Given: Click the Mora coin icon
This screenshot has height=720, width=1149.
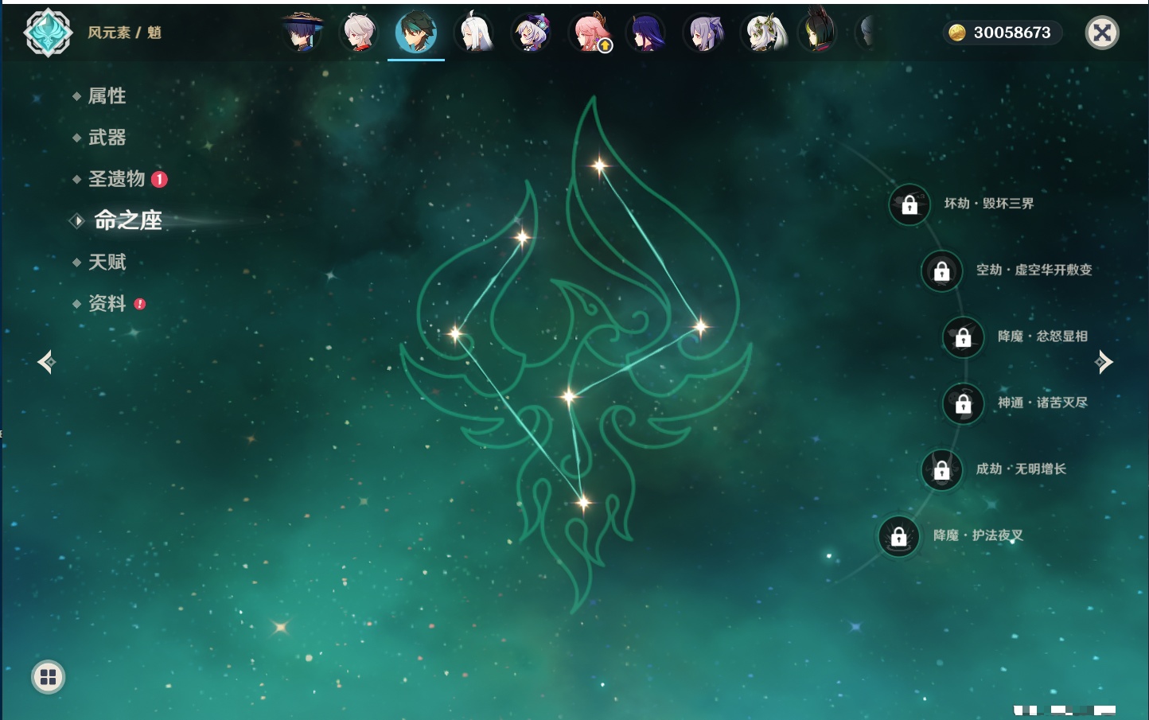Looking at the screenshot, I should pos(956,33).
